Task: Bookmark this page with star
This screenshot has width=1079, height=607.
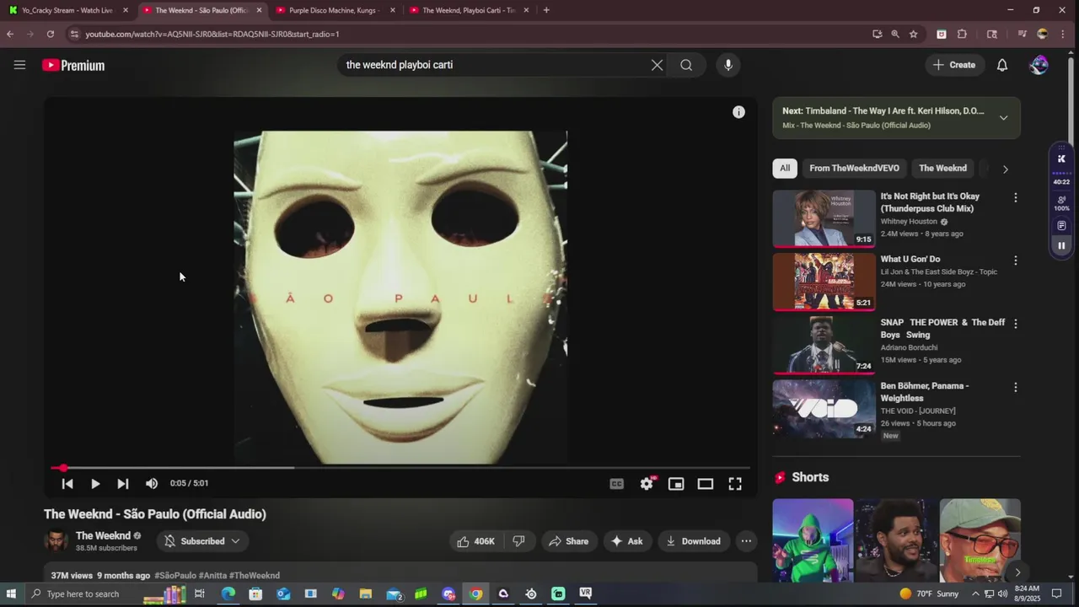Action: [x=913, y=34]
